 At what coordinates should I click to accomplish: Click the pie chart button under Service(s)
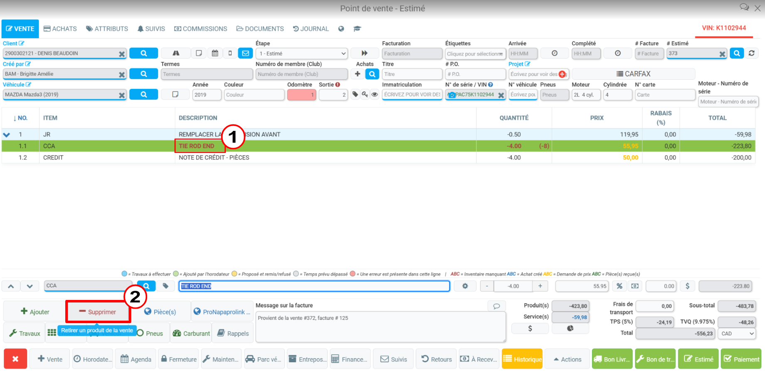(570, 328)
